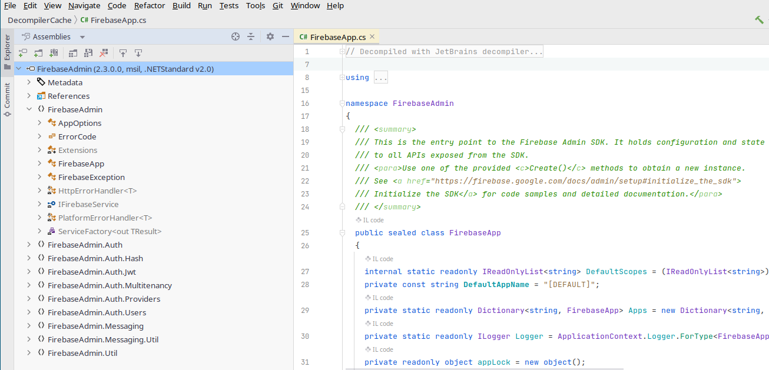Click the AppOptions class icon

coord(52,123)
